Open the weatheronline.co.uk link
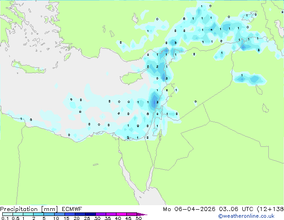 246,216
